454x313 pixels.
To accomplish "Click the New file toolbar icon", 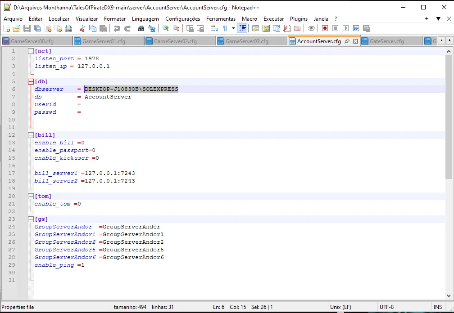I will (6, 28).
